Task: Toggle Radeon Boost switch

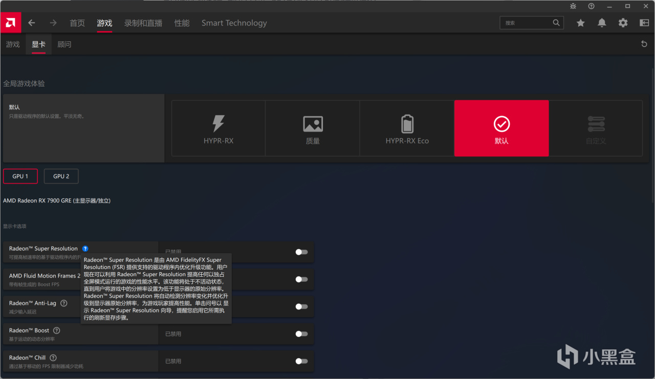Action: 301,334
